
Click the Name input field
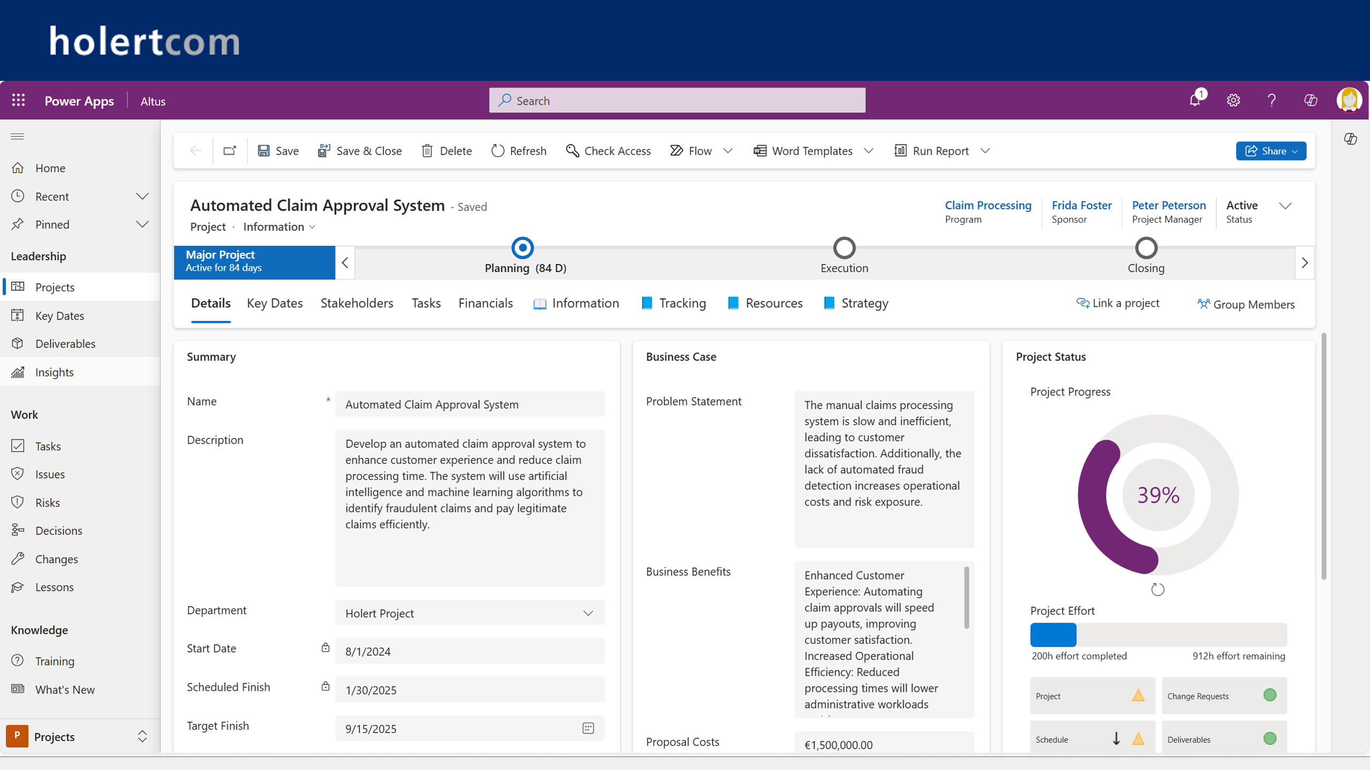click(470, 404)
